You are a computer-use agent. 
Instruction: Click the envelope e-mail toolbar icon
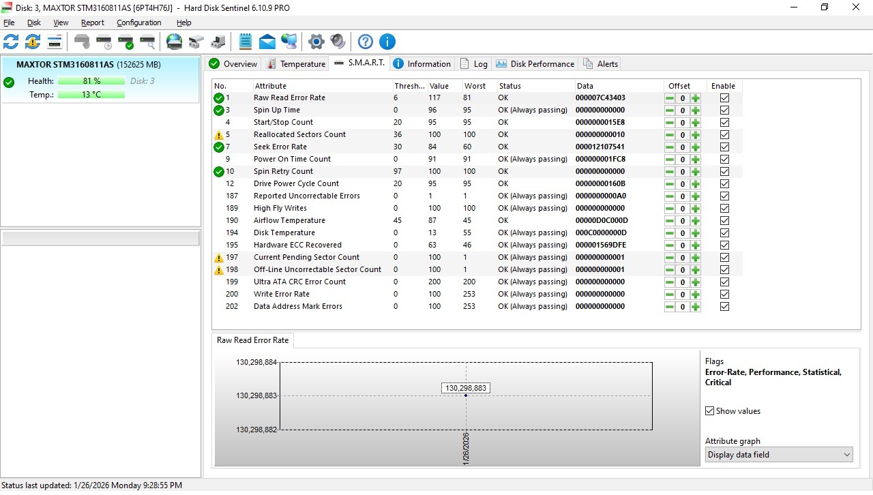tap(267, 42)
